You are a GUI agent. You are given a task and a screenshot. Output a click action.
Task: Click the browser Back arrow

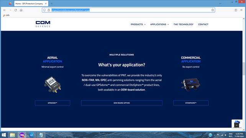click(x=5, y=10)
